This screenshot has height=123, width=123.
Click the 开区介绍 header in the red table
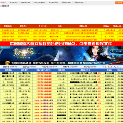pos(83,26)
